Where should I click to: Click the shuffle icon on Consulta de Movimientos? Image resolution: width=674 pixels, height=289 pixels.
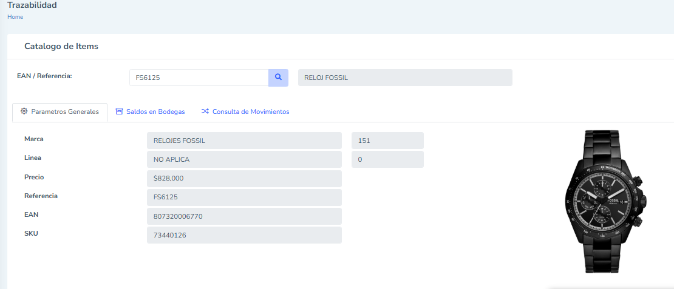pos(205,111)
